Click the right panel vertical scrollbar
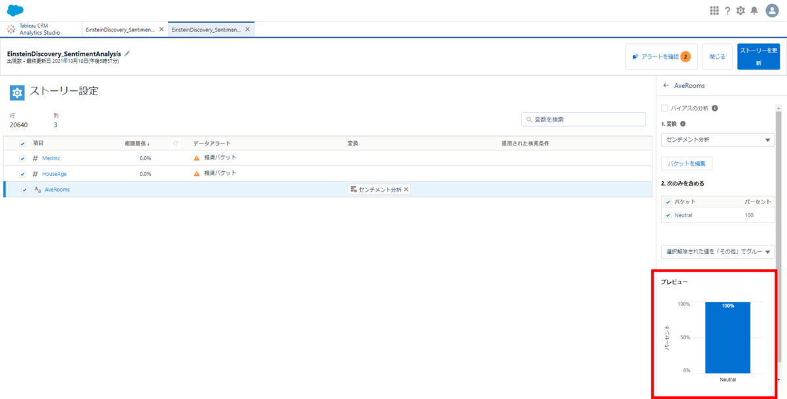The image size is (787, 399). (x=778, y=236)
